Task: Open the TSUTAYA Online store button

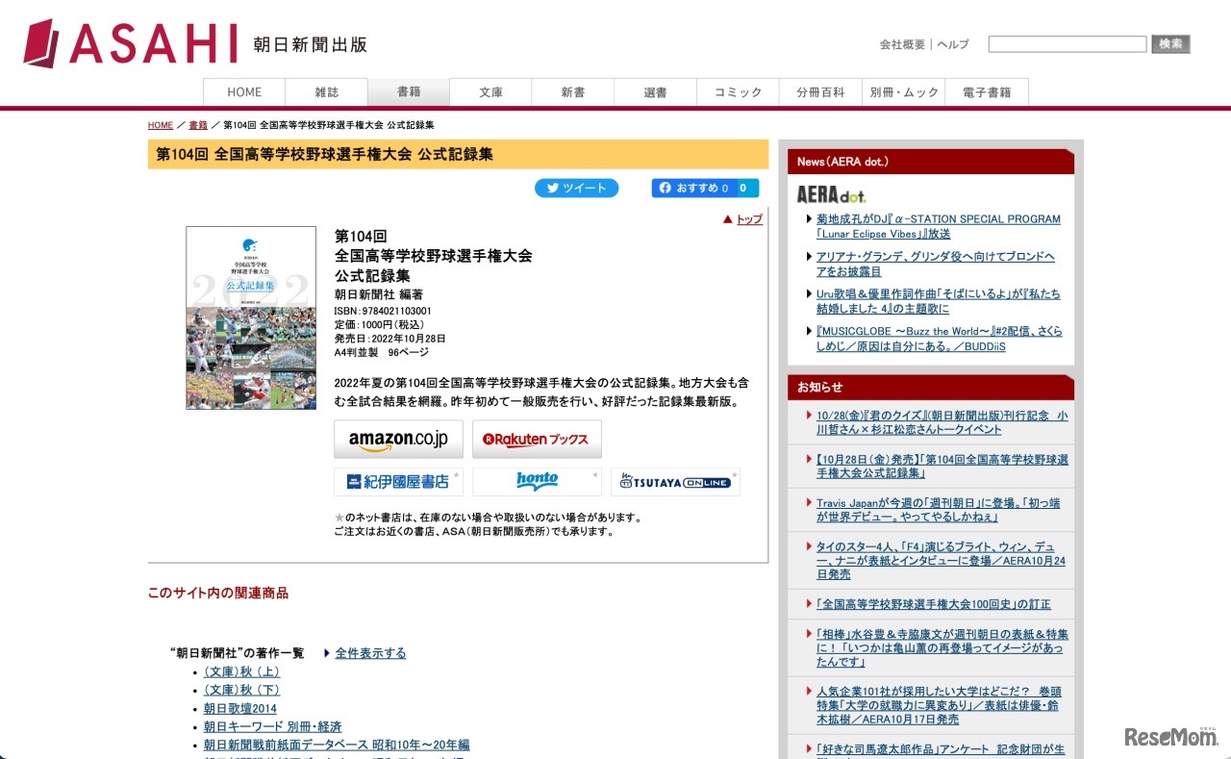Action: (x=675, y=482)
